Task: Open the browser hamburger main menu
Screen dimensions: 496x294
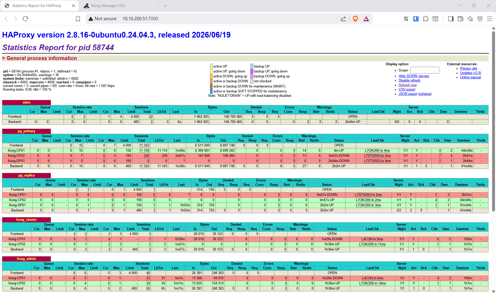Action: 490,19
